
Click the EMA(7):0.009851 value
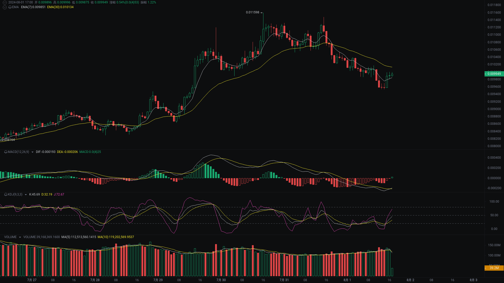tap(33, 7)
